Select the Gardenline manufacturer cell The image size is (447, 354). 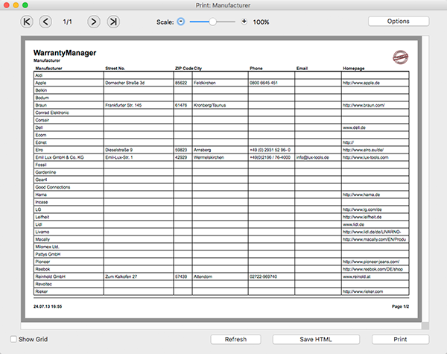point(69,172)
